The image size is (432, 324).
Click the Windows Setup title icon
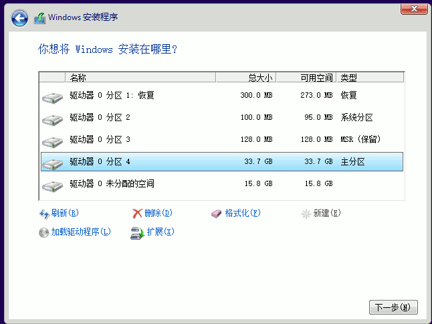tap(39, 18)
